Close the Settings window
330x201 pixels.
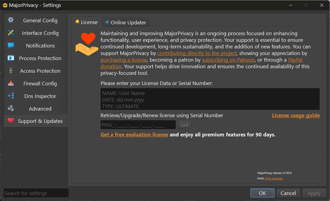click(x=321, y=5)
